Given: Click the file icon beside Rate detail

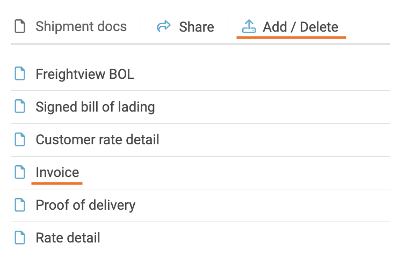Looking at the screenshot, I should 20,238.
